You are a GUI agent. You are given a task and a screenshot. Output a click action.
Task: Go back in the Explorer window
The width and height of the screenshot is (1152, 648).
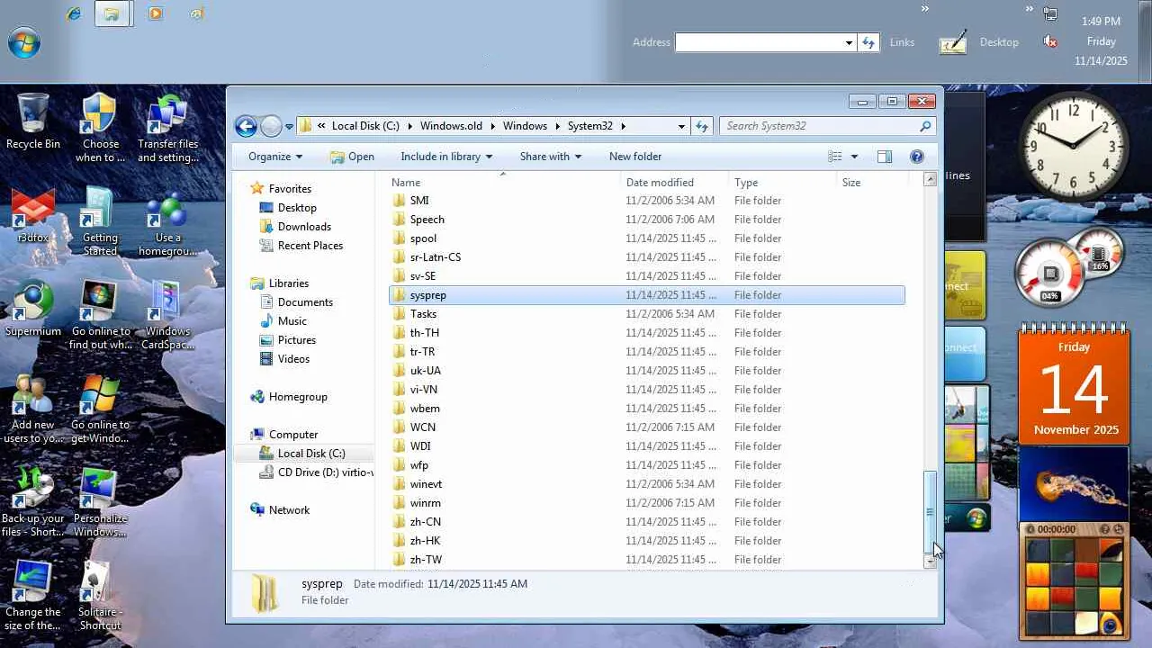pyautogui.click(x=246, y=126)
